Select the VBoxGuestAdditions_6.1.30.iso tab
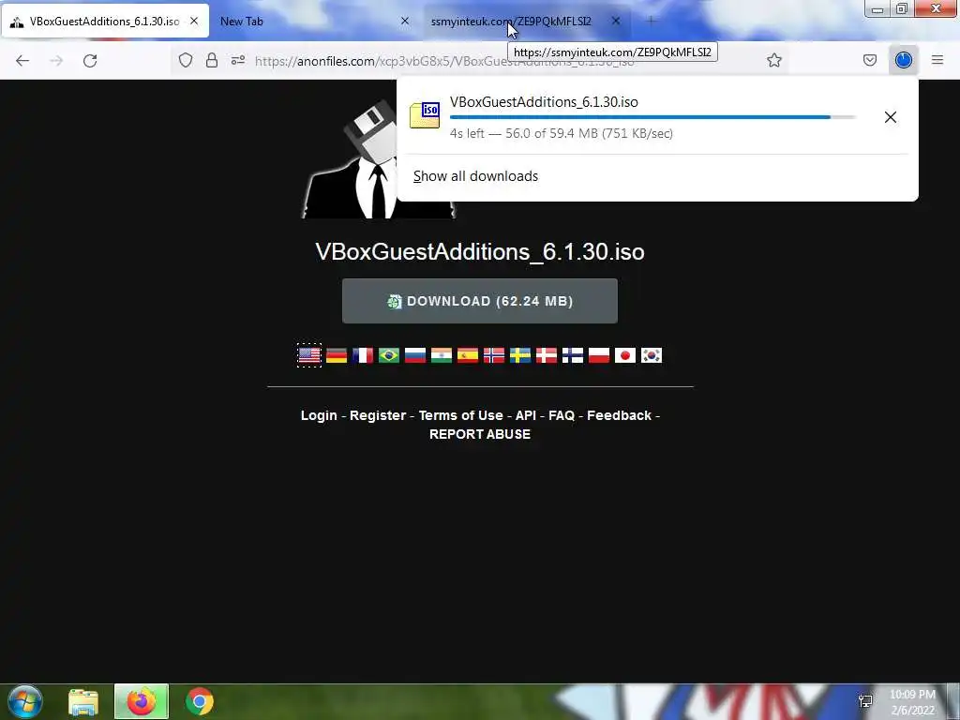The width and height of the screenshot is (960, 720). pyautogui.click(x=105, y=21)
